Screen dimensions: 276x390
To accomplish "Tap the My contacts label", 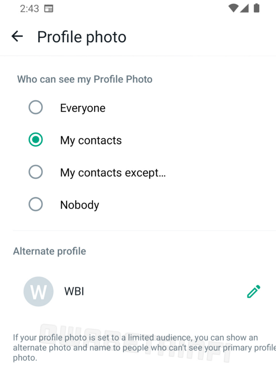I will click(x=91, y=141).
